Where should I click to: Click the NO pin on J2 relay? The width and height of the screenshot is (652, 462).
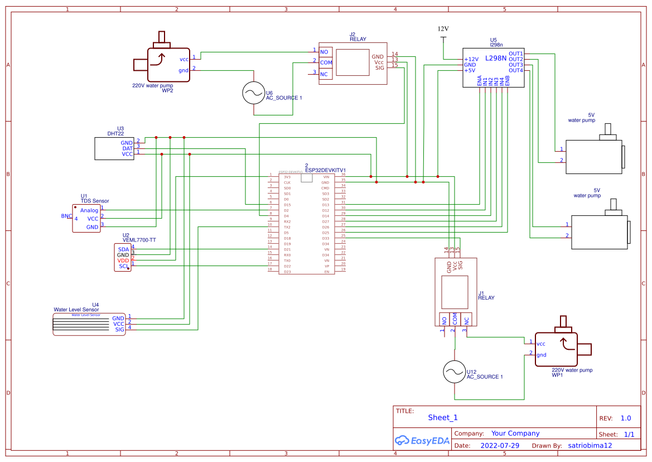point(324,52)
